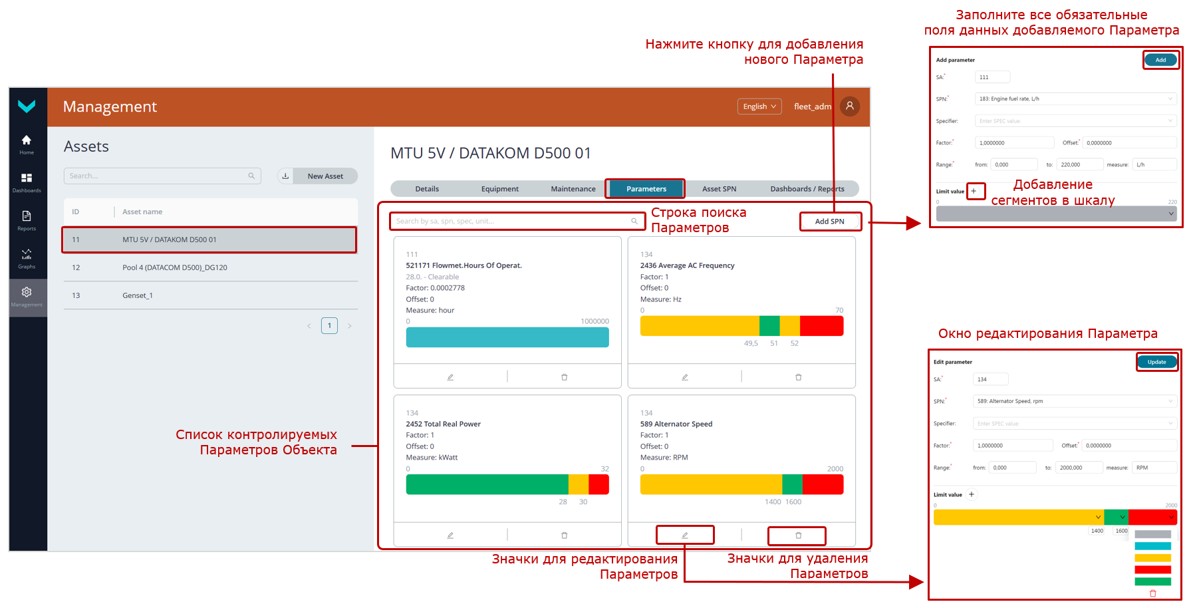Click the download icon beside New Asset
The width and height of the screenshot is (1193, 608).
pyautogui.click(x=285, y=176)
